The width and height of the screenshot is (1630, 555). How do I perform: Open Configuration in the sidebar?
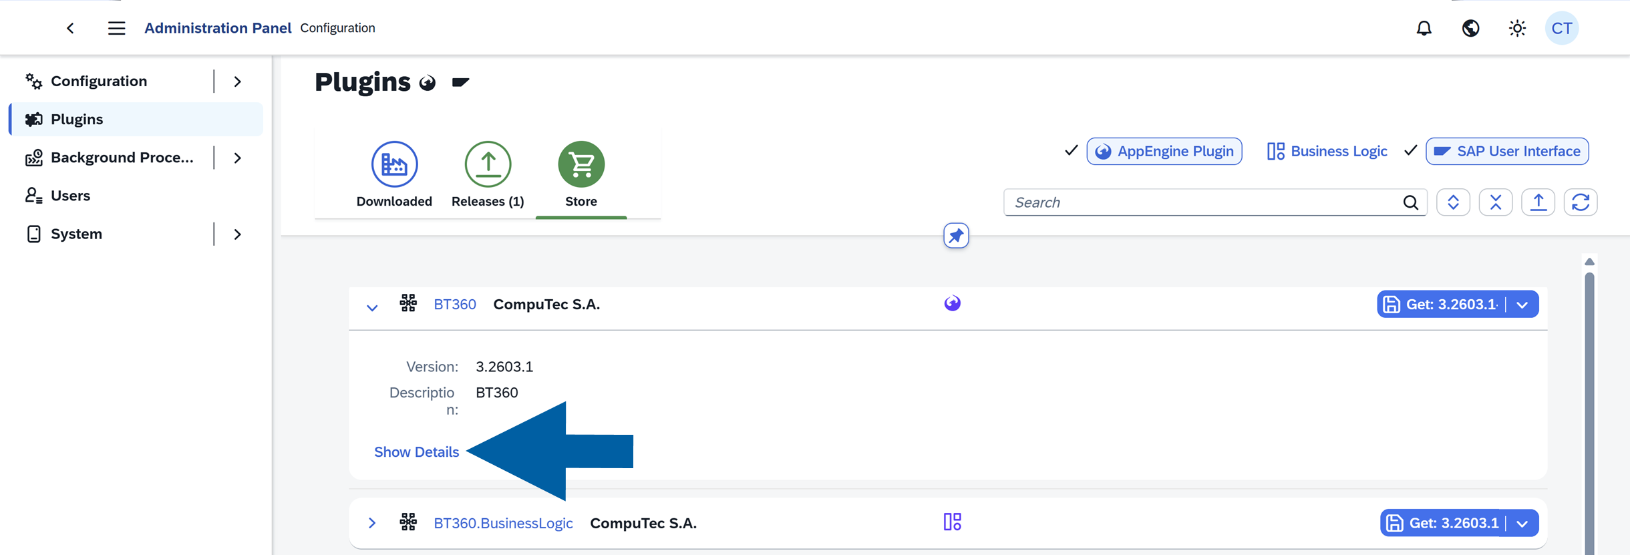point(99,81)
